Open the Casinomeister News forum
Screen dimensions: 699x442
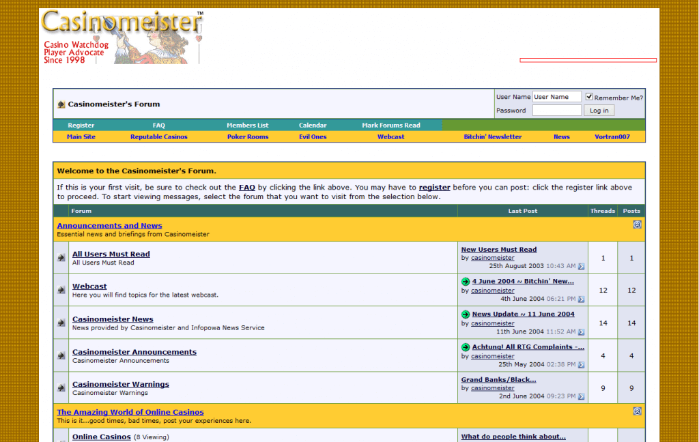[113, 319]
